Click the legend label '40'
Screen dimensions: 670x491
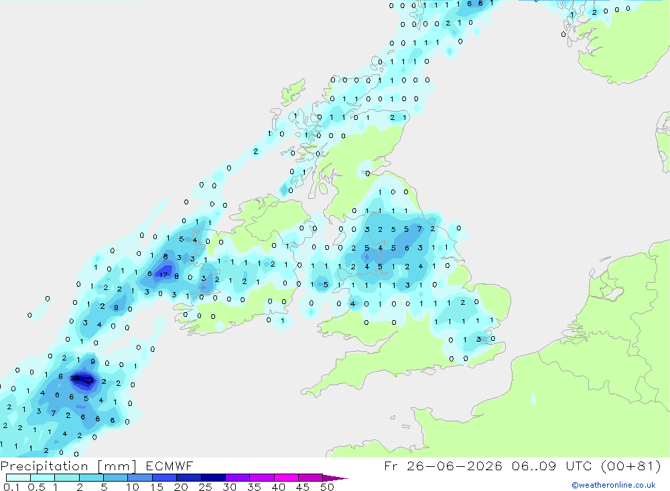tap(278, 487)
